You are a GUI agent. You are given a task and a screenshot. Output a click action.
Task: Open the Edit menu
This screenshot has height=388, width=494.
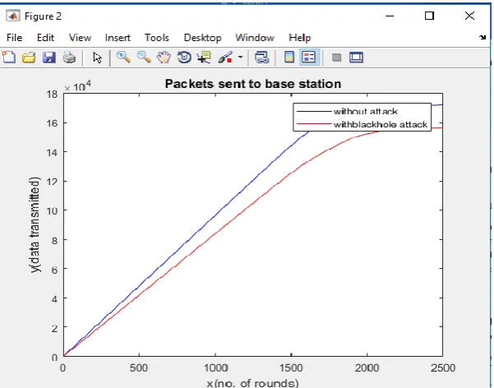(x=45, y=38)
